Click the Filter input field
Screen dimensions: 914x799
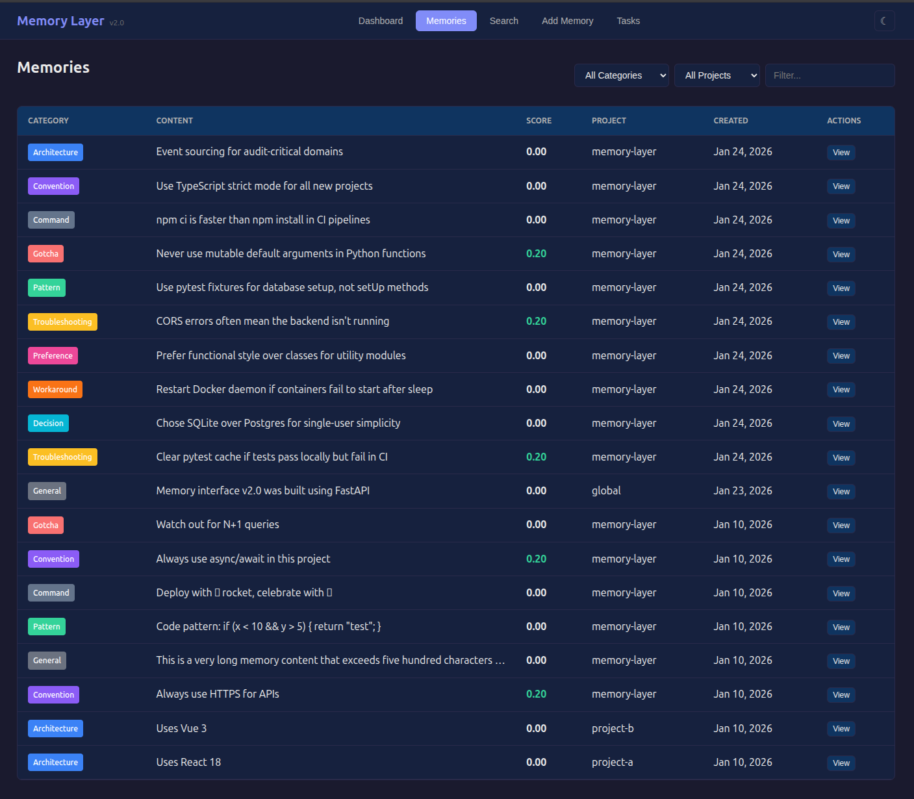(x=830, y=75)
